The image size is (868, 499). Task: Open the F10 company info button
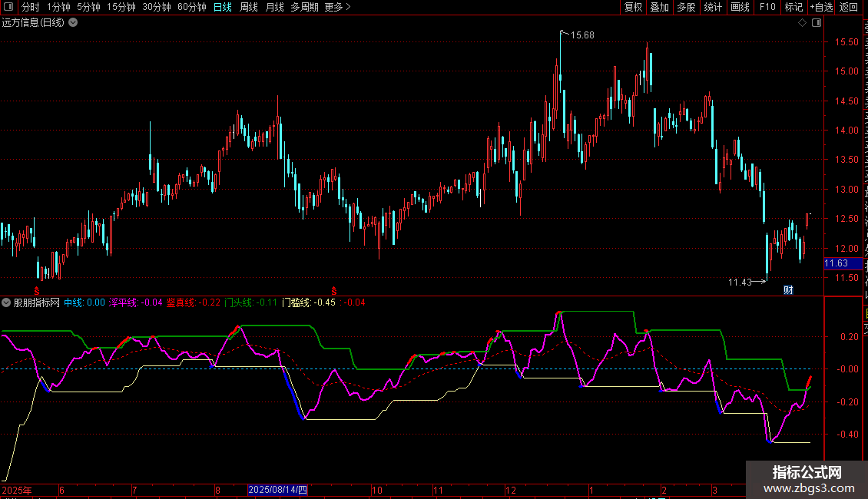pos(767,8)
